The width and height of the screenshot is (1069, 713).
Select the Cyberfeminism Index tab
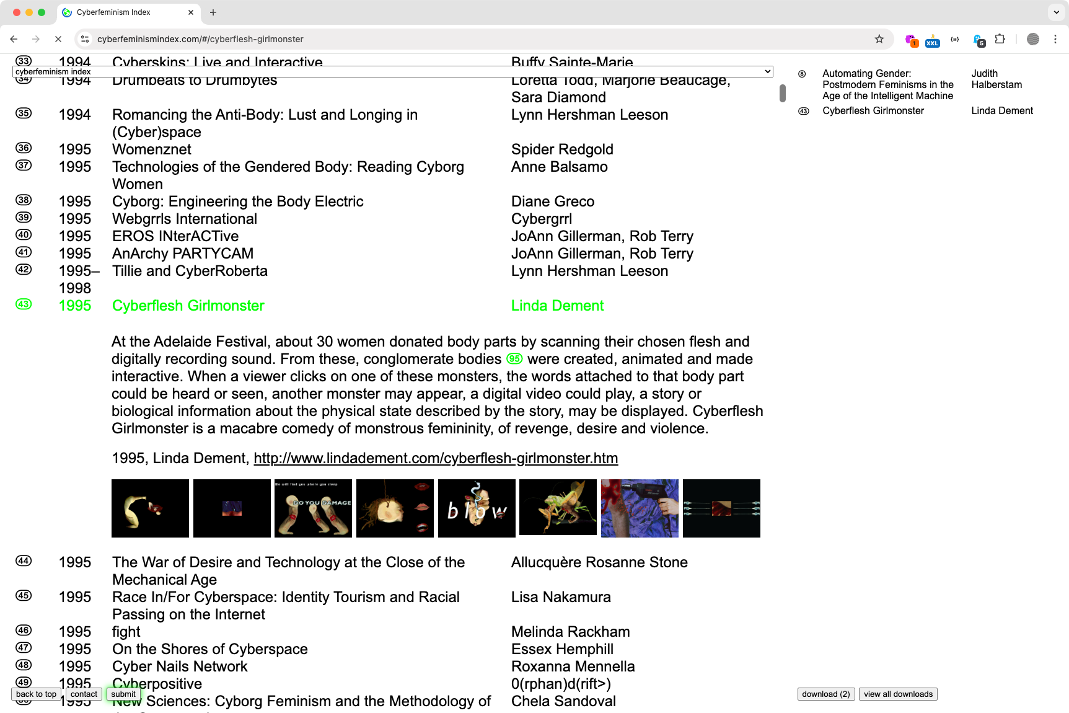[x=127, y=12]
